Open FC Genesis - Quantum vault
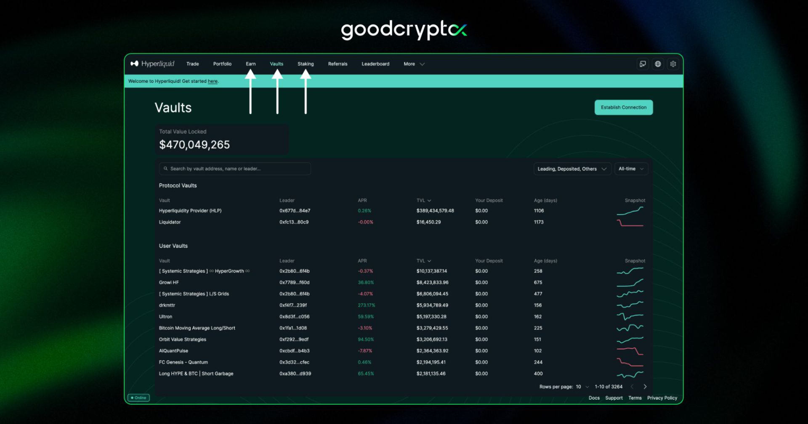 [x=183, y=362]
